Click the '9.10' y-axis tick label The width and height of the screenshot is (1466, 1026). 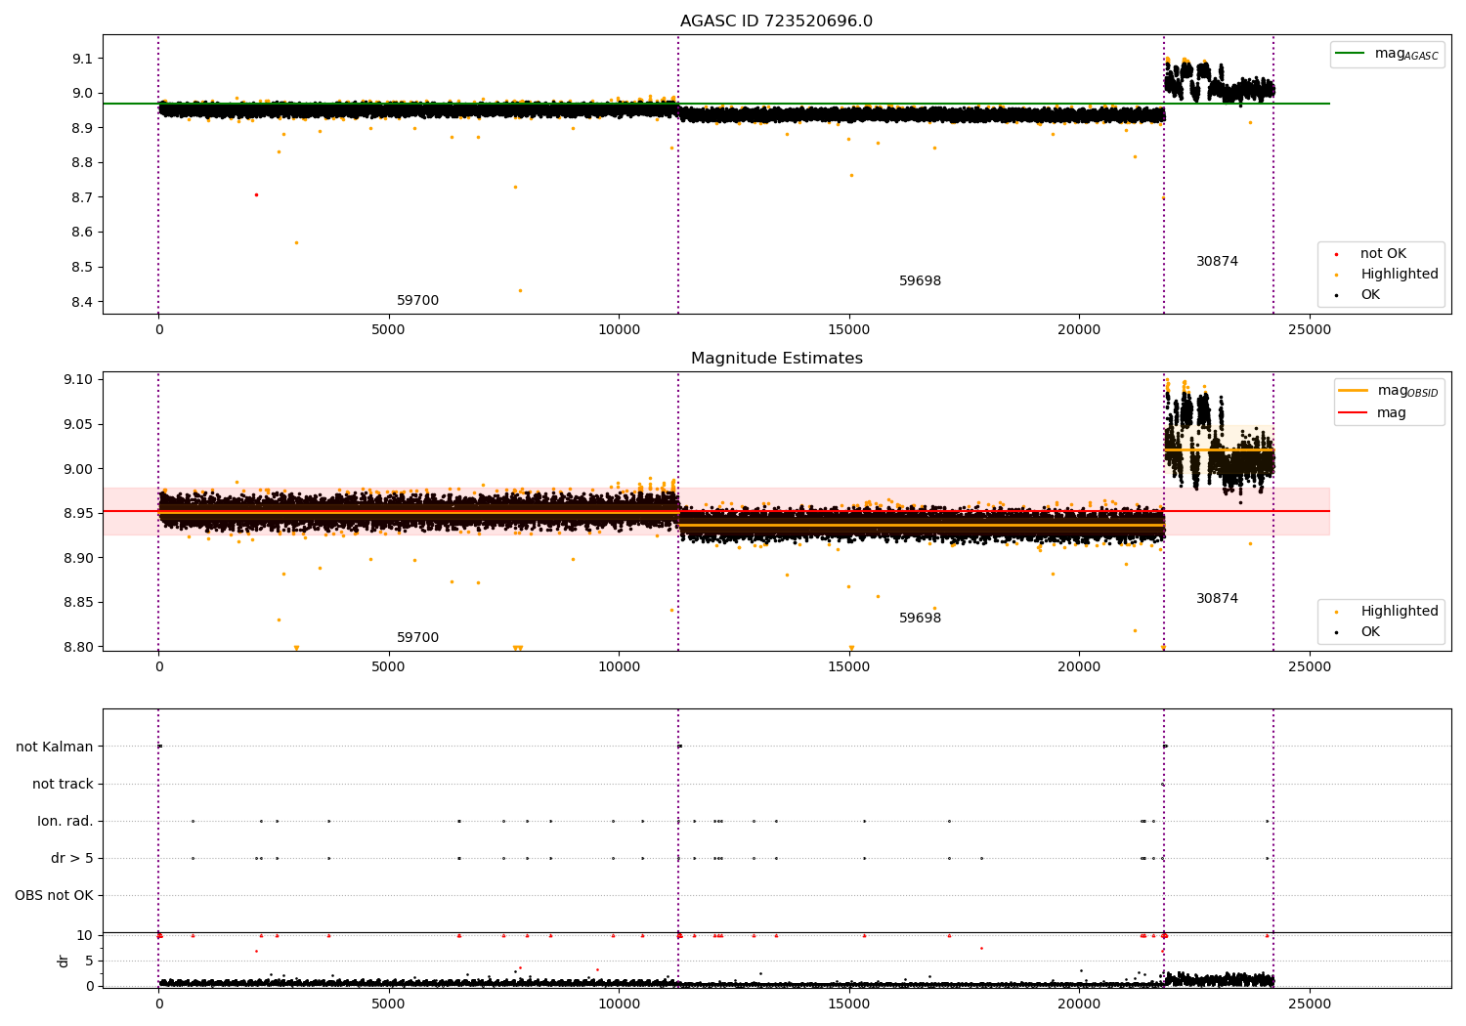point(78,380)
